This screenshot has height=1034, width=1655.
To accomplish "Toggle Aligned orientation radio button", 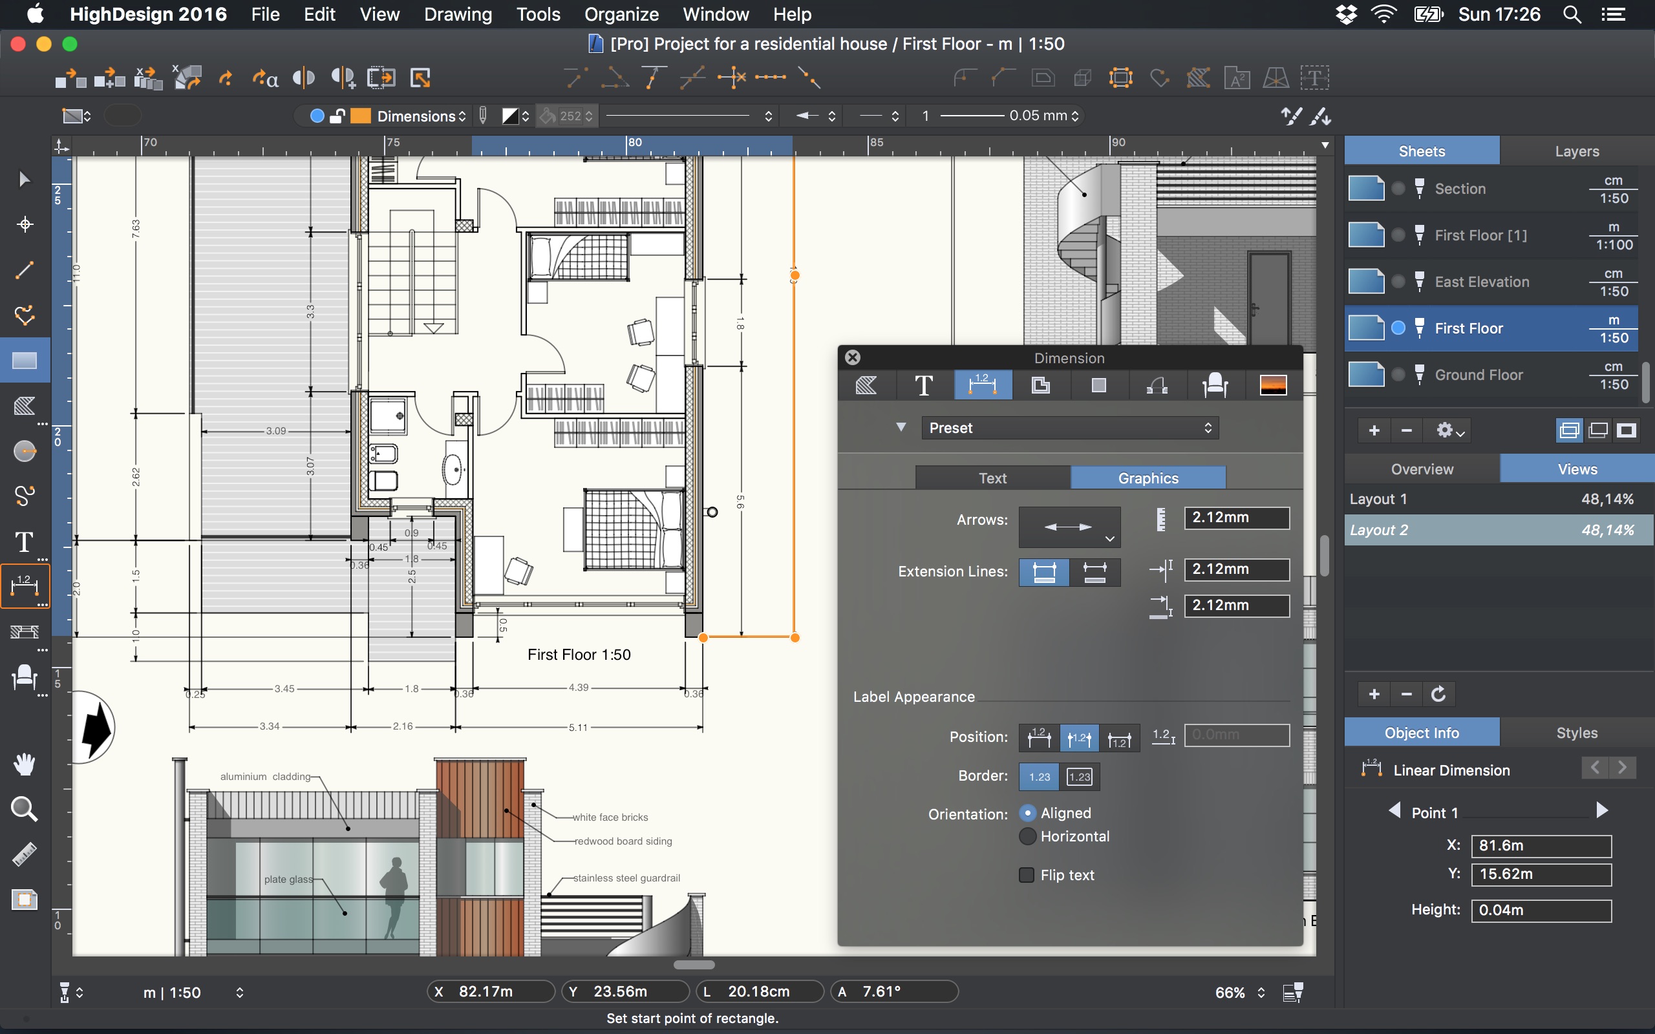I will coord(1029,812).
